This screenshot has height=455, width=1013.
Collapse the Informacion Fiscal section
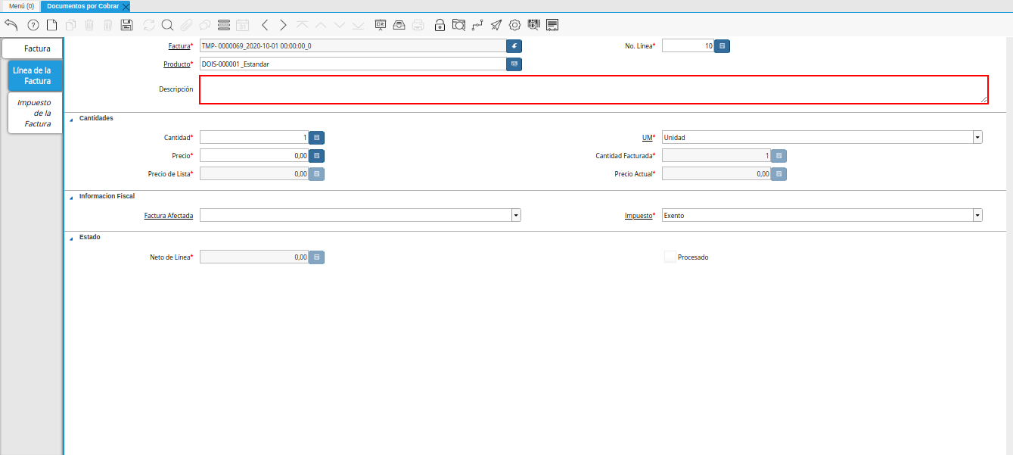click(x=72, y=197)
